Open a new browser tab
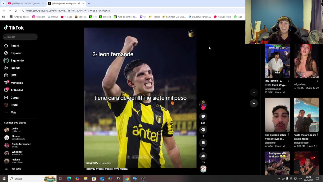 click(89, 4)
